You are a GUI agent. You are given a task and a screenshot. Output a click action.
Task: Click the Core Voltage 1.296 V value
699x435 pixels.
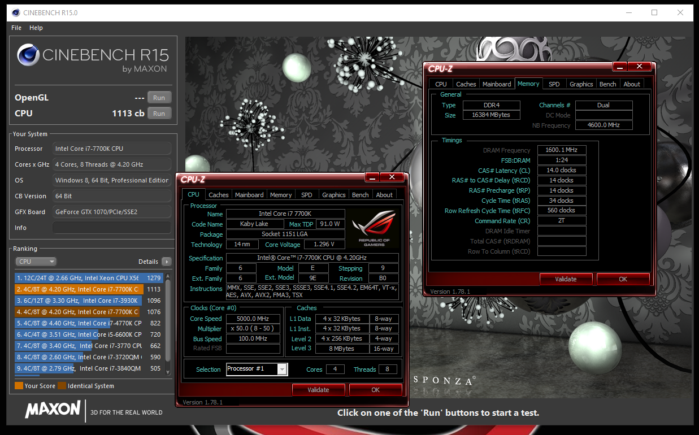pos(324,245)
